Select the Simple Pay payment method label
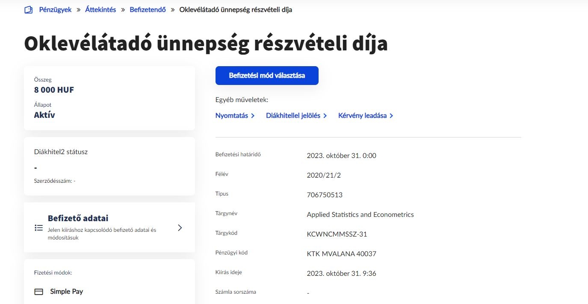 [x=66, y=292]
